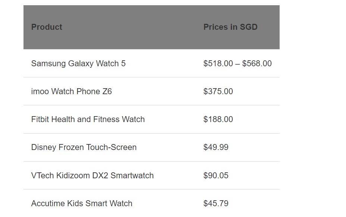Click the Prices in SGD header
Viewport: 346px width, 217px height.
pos(230,27)
